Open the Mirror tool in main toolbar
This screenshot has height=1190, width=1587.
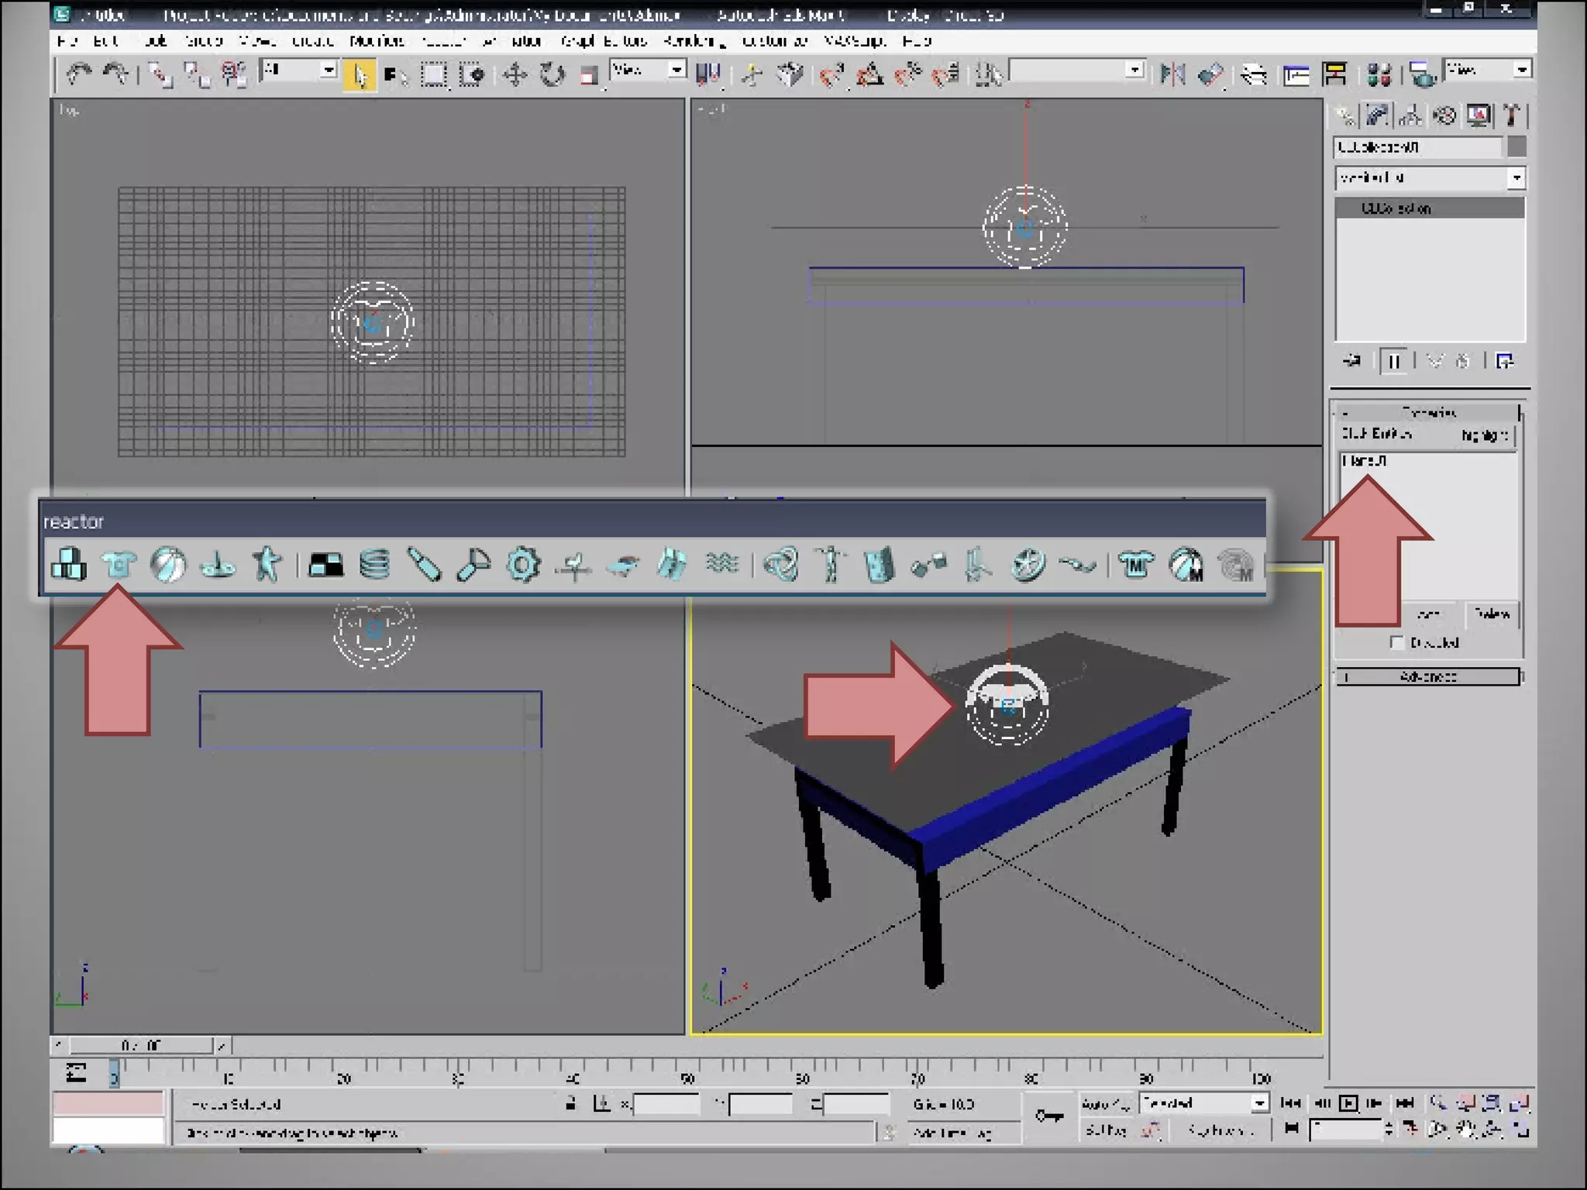pos(1172,74)
